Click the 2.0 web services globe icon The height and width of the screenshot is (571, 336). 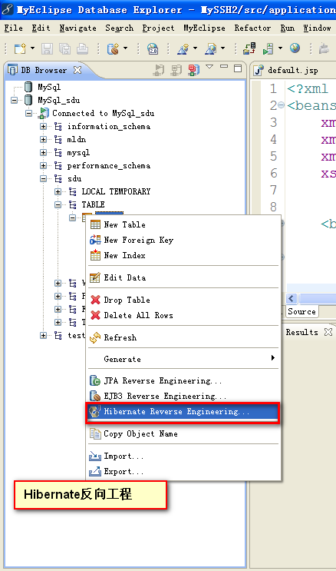point(153,48)
